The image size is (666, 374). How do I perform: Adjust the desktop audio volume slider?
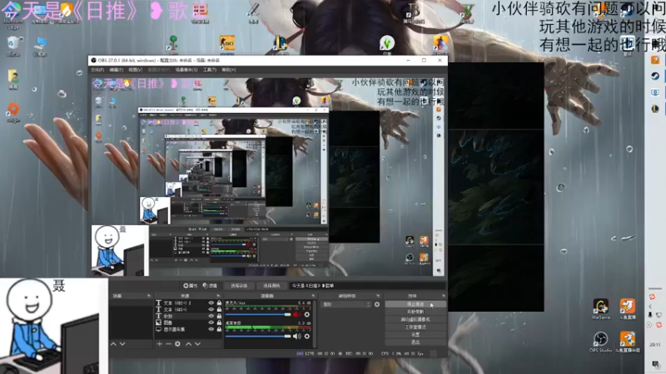258,337
